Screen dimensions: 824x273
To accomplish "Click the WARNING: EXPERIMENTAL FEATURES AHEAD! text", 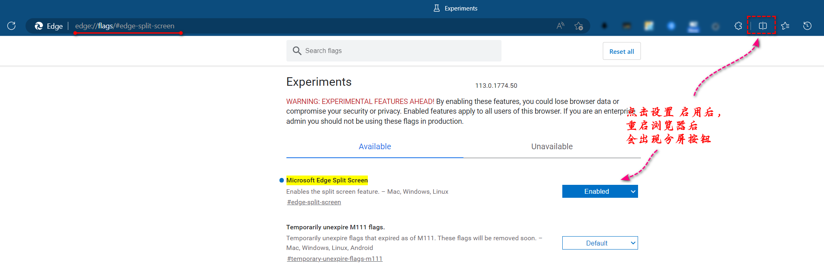I will [x=360, y=102].
